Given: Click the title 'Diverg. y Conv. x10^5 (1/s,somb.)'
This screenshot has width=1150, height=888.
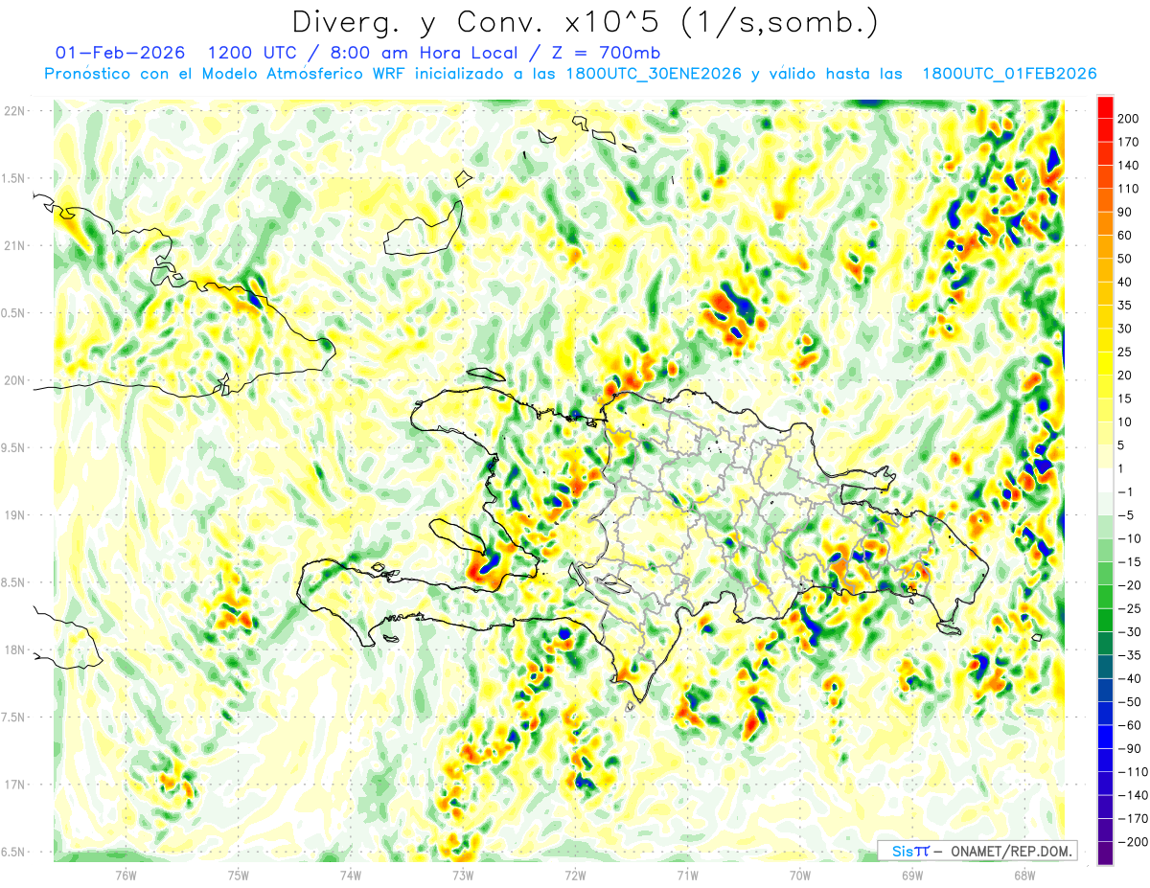Looking at the screenshot, I should tap(585, 23).
